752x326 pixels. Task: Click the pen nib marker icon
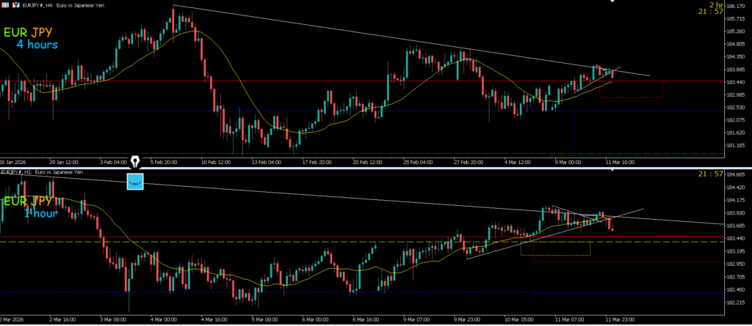click(x=136, y=161)
